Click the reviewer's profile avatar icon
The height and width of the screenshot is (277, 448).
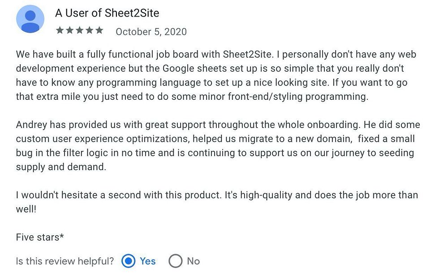click(x=30, y=19)
